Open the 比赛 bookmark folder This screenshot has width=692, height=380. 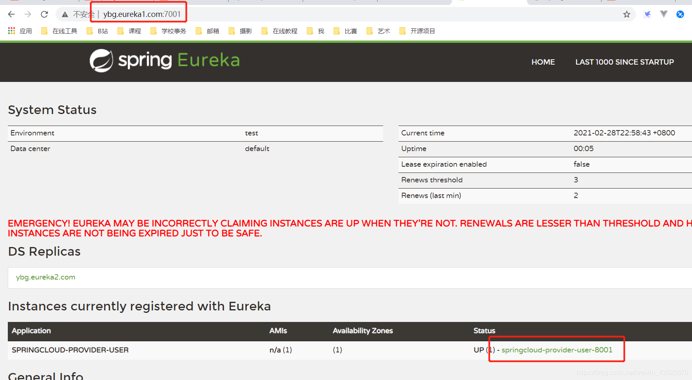coord(345,31)
